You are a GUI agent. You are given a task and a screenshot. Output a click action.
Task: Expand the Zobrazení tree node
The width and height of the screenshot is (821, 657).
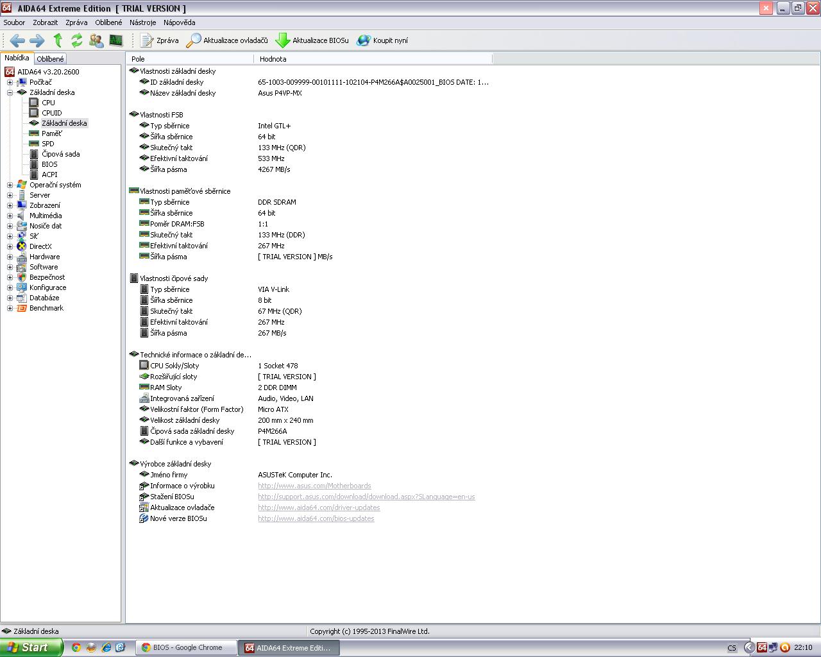pyautogui.click(x=10, y=205)
